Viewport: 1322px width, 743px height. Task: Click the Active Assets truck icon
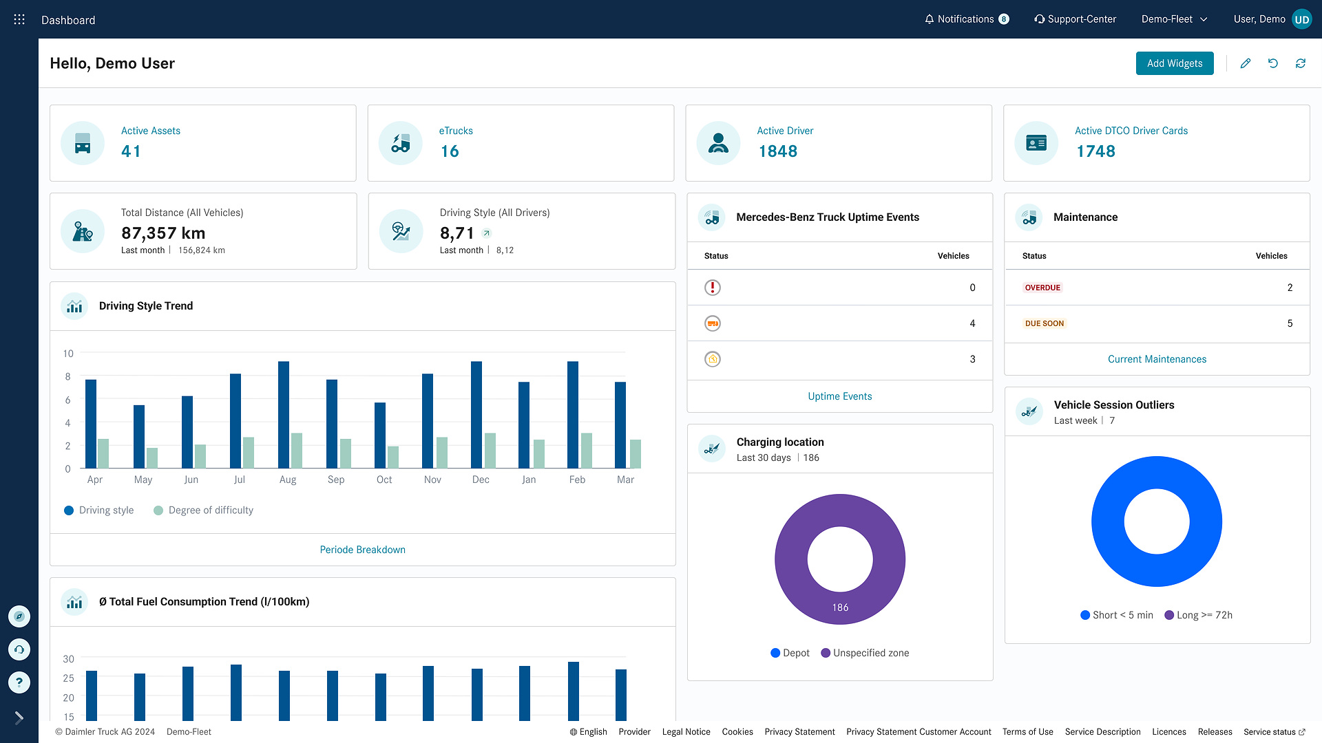(83, 143)
